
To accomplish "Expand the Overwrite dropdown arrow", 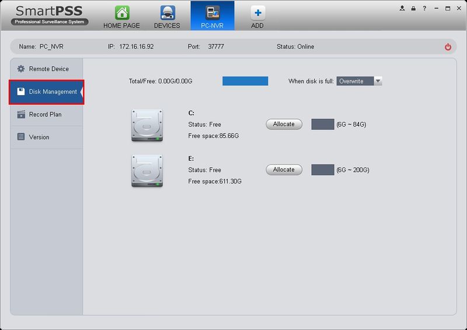I will click(378, 81).
